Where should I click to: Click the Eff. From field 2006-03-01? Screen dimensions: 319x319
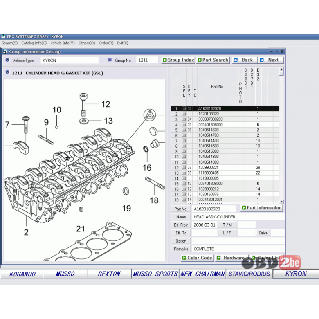click(x=204, y=225)
